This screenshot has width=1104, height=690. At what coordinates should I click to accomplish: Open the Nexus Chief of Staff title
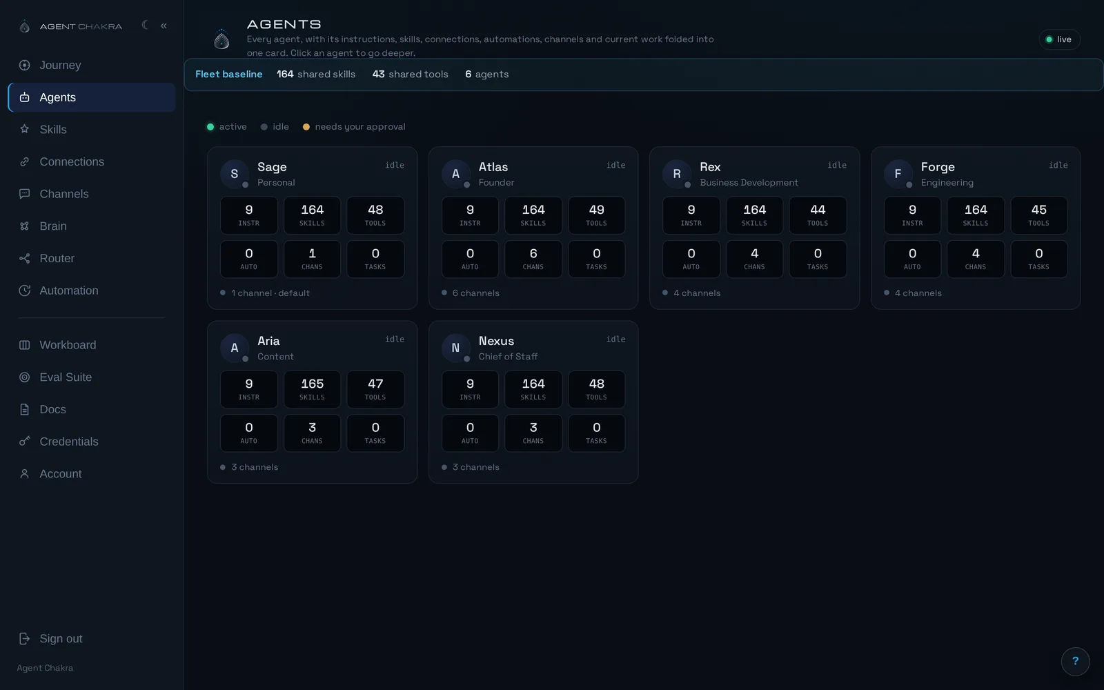496,341
